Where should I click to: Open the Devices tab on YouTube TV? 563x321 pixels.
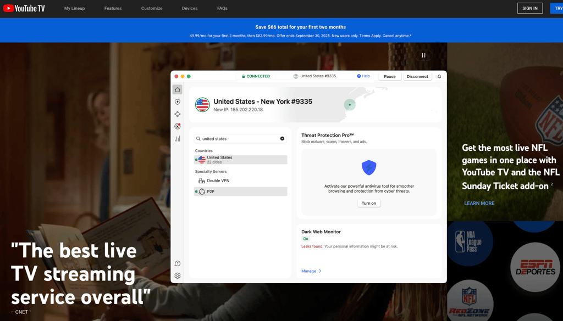[190, 8]
